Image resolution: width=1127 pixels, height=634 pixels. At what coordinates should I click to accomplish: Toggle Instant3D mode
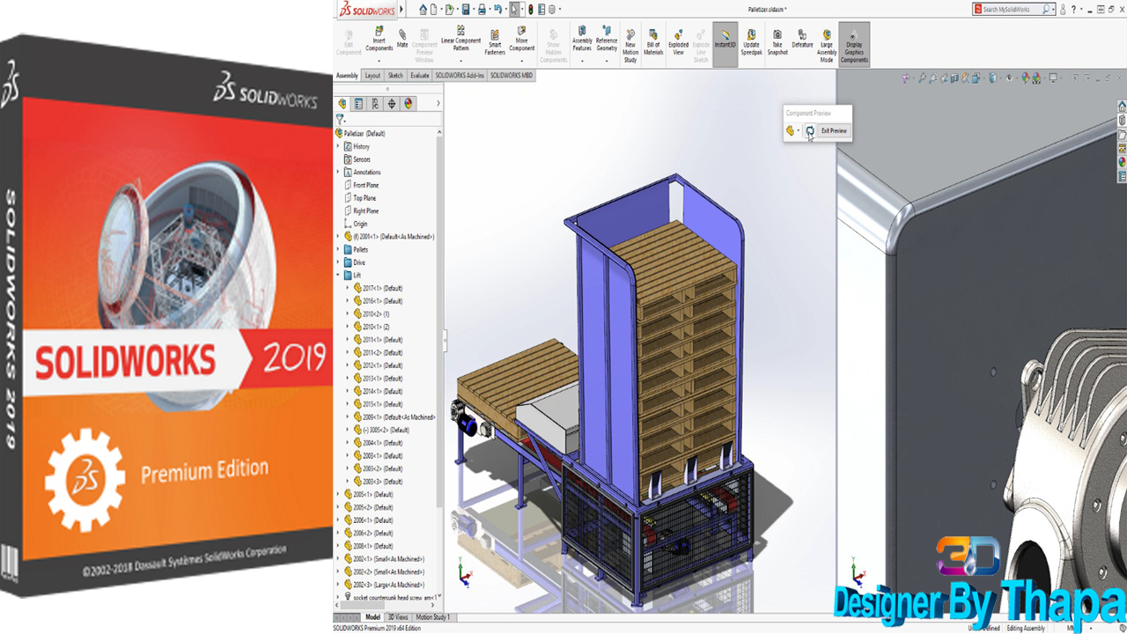(x=725, y=43)
